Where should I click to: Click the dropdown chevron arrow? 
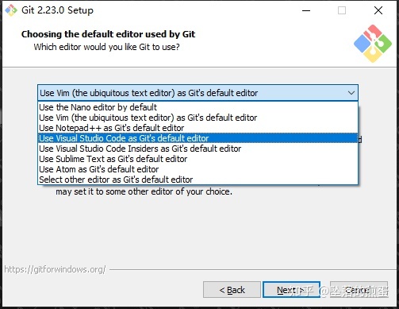(x=351, y=93)
